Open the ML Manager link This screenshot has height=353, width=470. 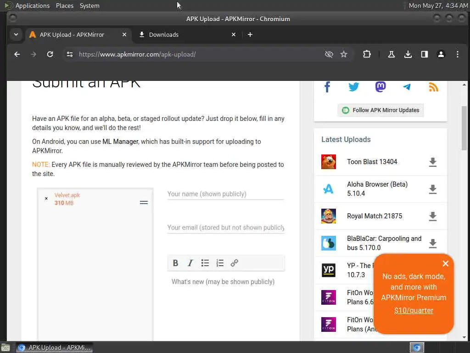point(120,142)
